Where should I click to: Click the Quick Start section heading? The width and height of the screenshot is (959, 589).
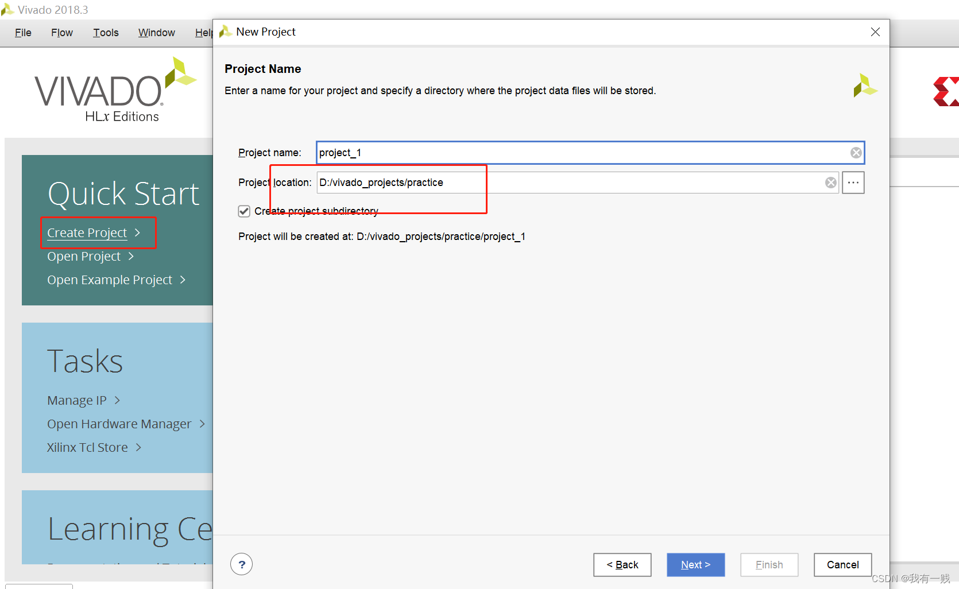(x=123, y=194)
